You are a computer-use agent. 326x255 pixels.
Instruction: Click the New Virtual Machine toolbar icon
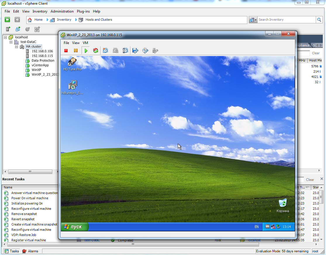[18, 29]
